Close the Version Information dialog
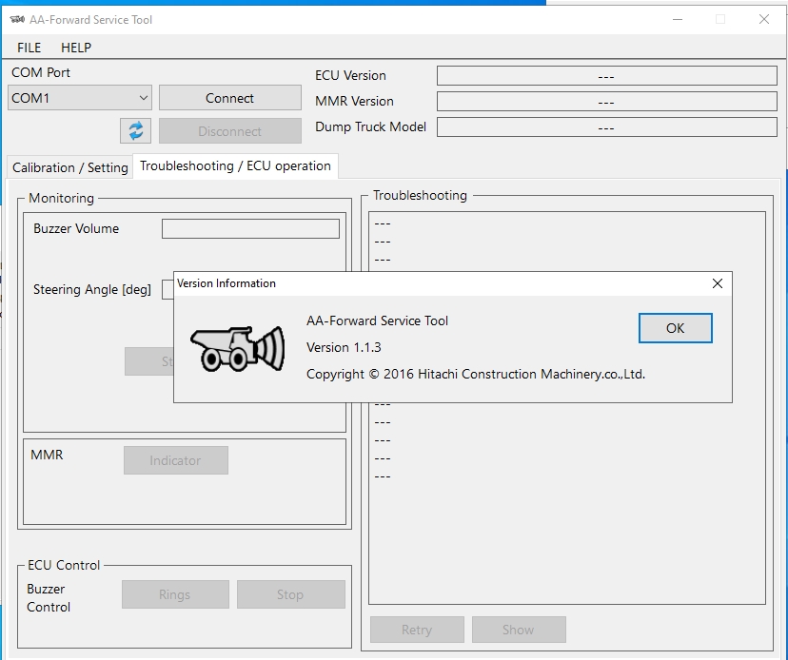Viewport: 788px width, 660px height. 718,283
